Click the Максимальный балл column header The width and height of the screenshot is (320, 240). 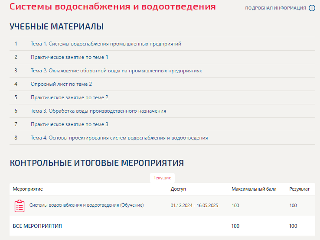pyautogui.click(x=254, y=189)
